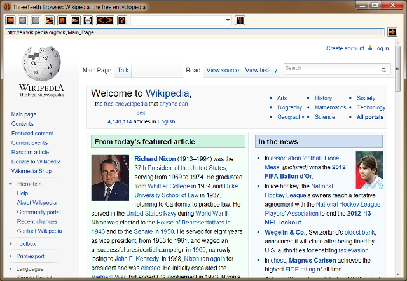Click the Help link under Interaction
The image size is (407, 281).
(22, 193)
